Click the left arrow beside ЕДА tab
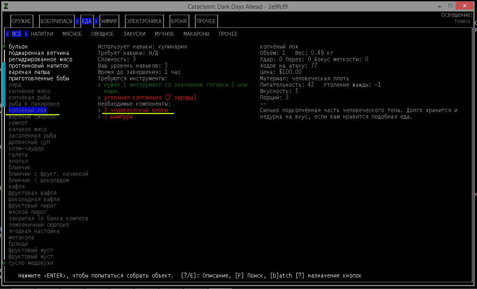477x289 pixels. [77, 21]
